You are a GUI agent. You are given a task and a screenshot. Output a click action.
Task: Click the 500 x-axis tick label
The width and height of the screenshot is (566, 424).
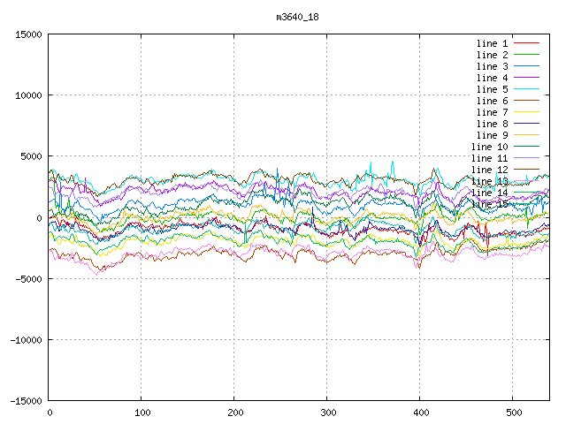[512, 412]
